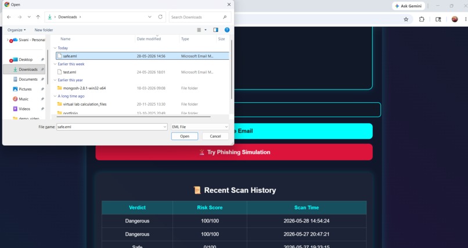Open the Organize menu

[16, 30]
